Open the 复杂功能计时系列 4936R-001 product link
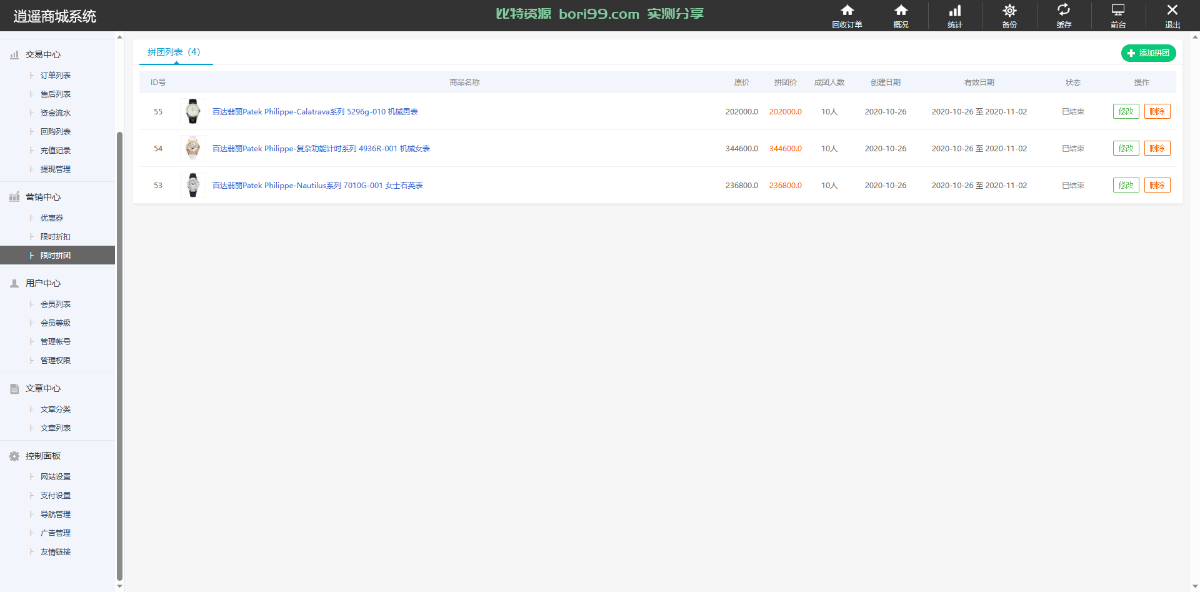 (321, 149)
